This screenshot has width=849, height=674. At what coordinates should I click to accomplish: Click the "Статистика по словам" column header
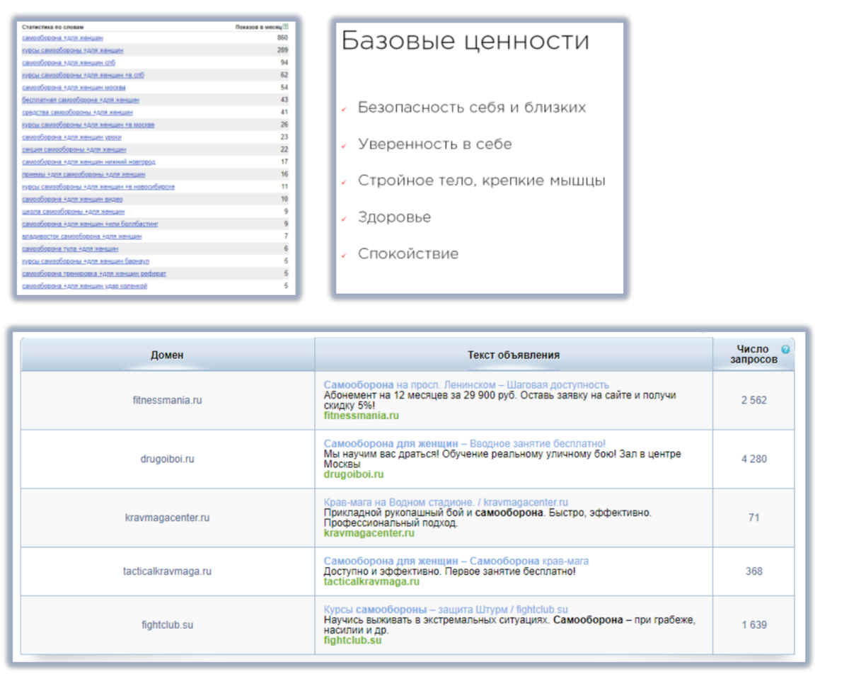click(x=52, y=27)
